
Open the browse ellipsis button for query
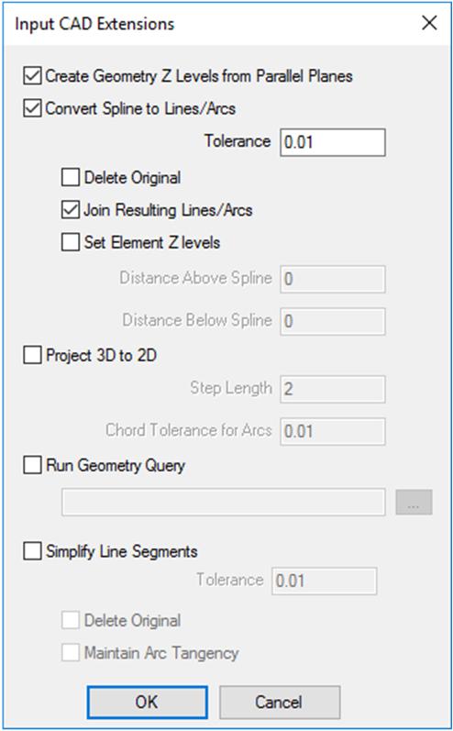pyautogui.click(x=414, y=502)
